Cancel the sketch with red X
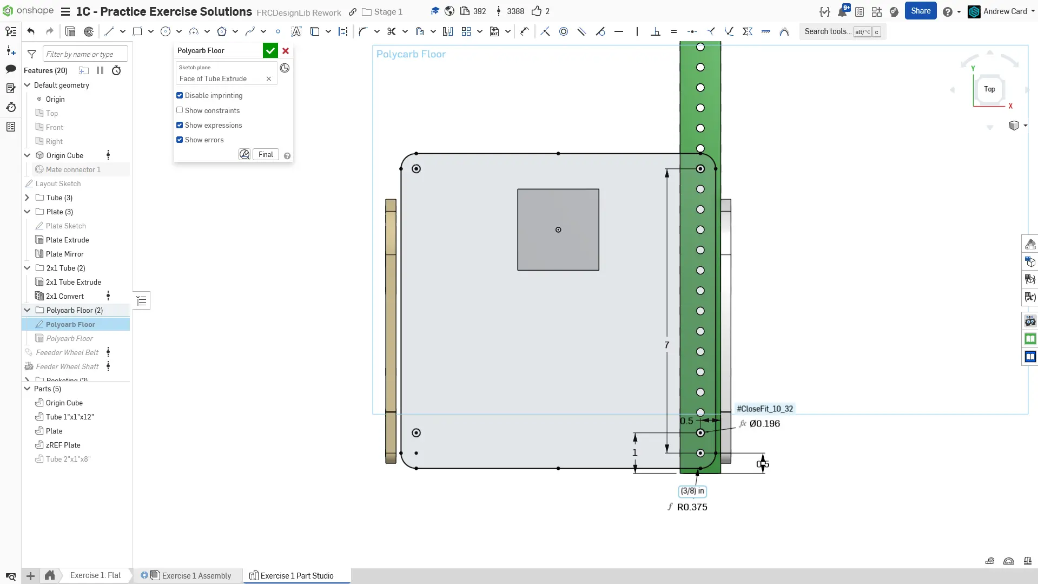 coord(286,51)
